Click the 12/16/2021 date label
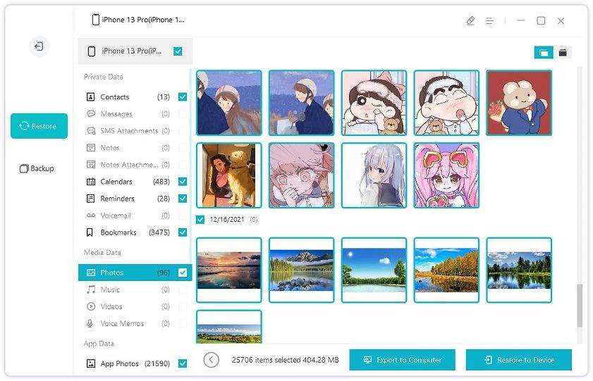This screenshot has width=593, height=381. [x=227, y=220]
